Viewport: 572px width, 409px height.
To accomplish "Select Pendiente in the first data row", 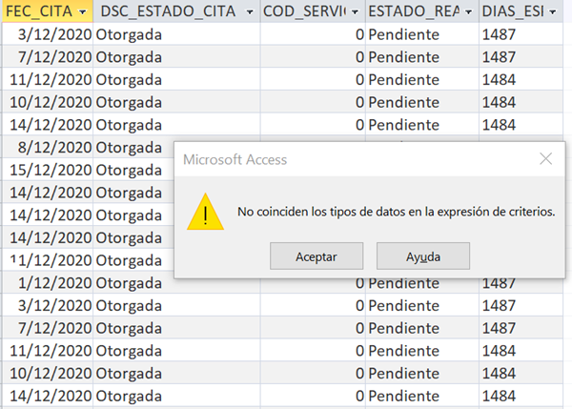I will pyautogui.click(x=403, y=34).
